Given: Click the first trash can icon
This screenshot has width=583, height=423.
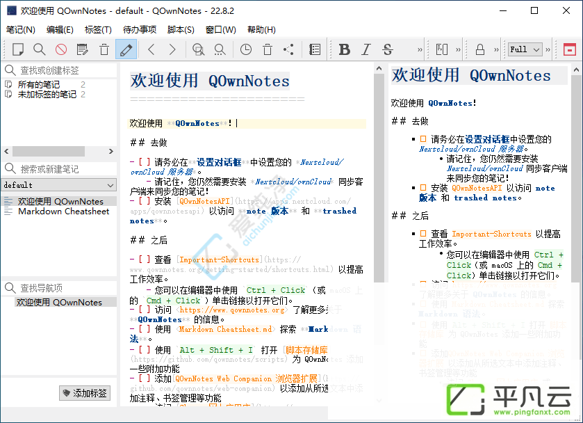Looking at the screenshot, I should click(104, 49).
